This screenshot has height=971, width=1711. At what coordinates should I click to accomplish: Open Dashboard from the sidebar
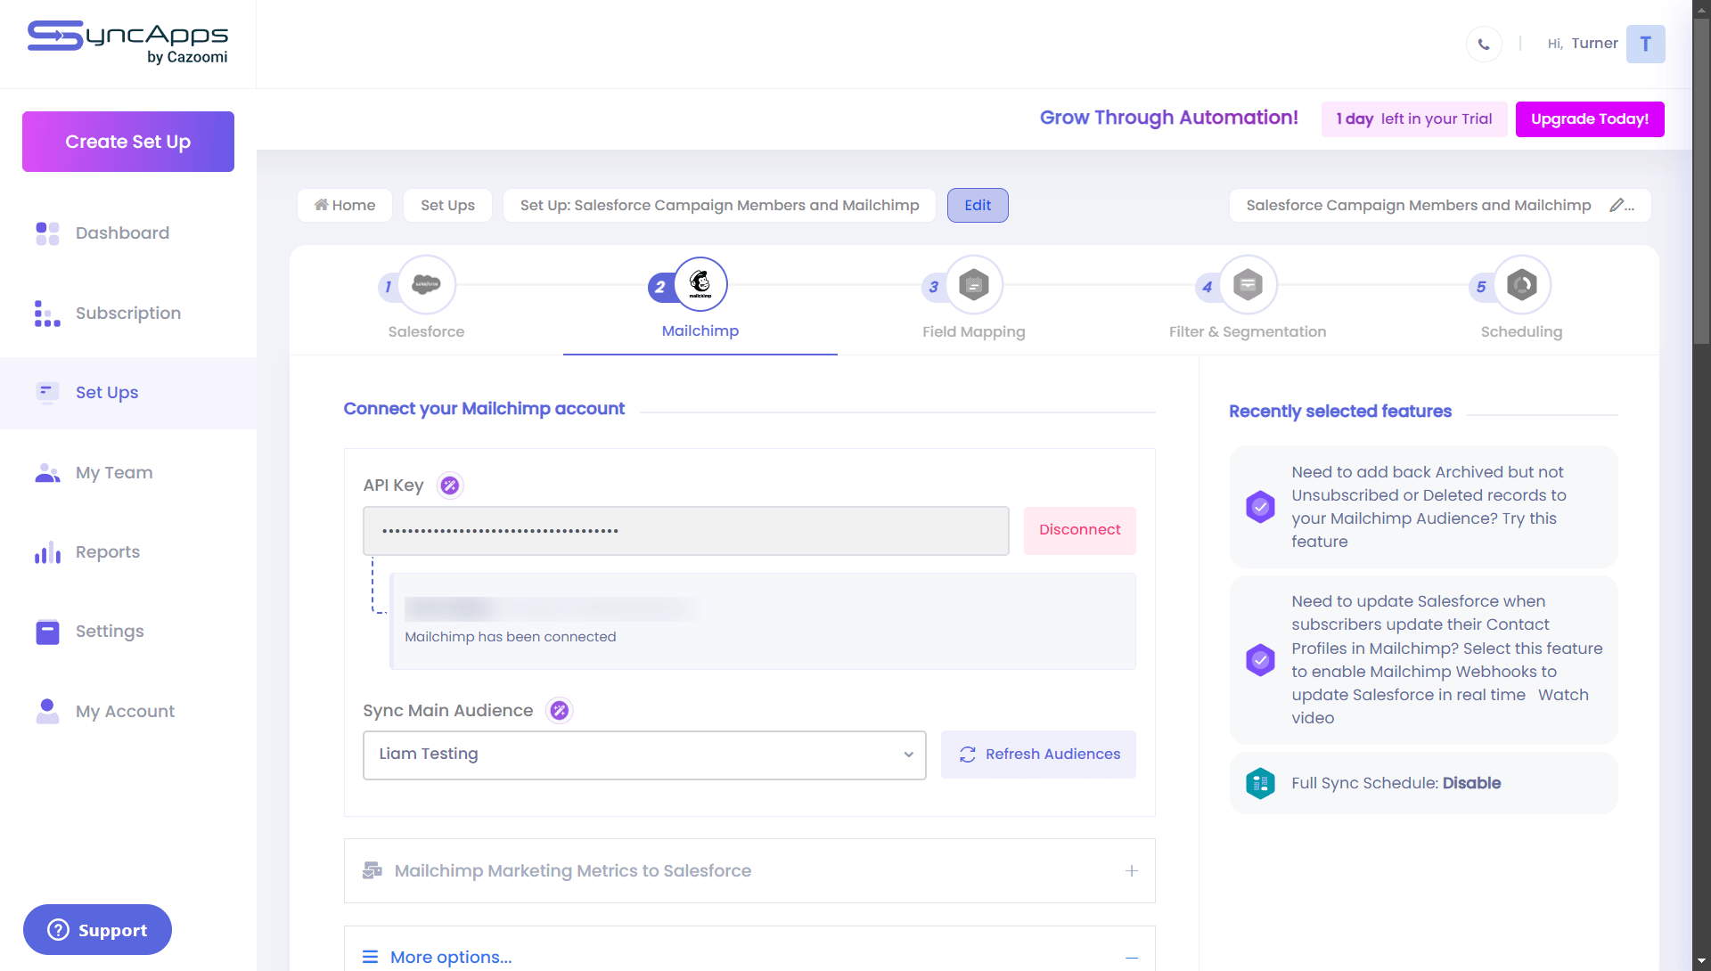click(123, 233)
